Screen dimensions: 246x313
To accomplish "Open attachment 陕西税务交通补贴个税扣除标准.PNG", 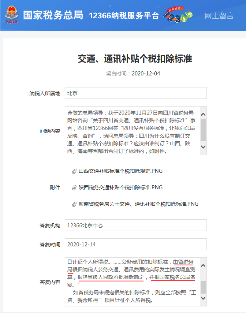I will coord(120,187).
